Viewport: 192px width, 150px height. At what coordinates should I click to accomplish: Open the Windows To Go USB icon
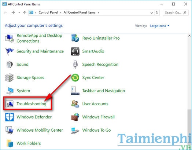click(75, 131)
